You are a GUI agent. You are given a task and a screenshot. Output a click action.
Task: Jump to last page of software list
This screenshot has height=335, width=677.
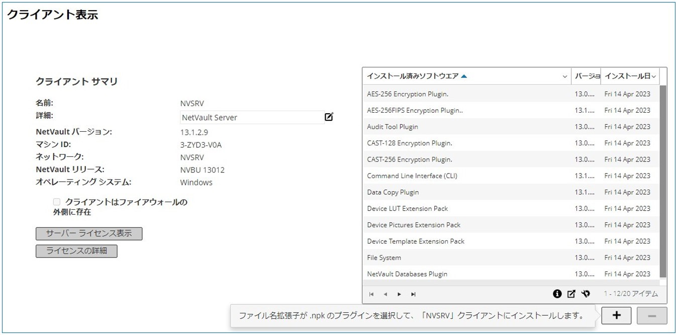coord(413,294)
